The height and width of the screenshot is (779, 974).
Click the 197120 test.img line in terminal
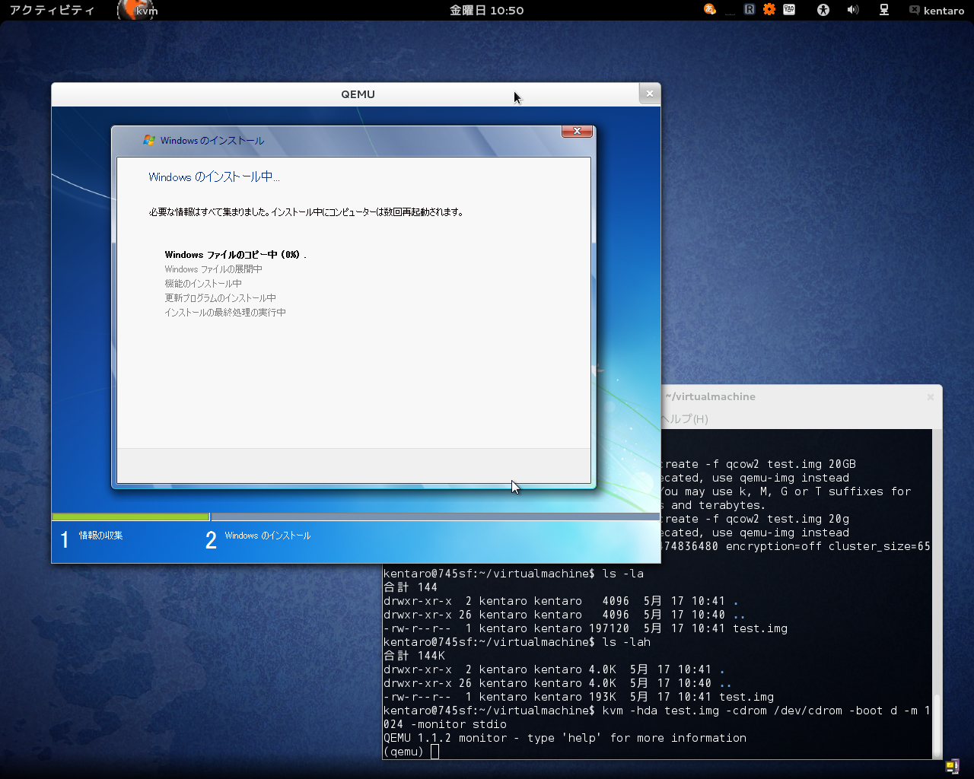pyautogui.click(x=585, y=628)
